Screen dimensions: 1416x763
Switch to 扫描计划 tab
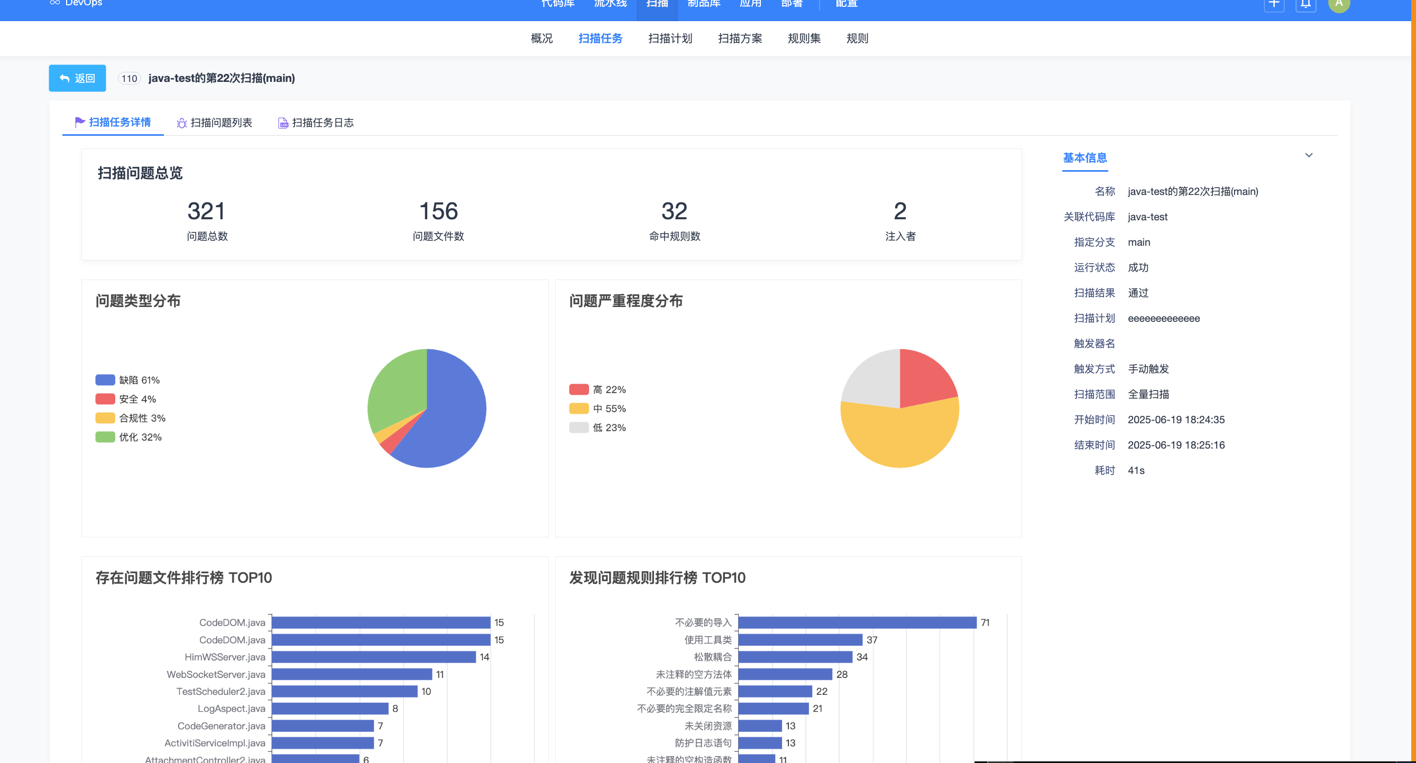pyautogui.click(x=669, y=39)
